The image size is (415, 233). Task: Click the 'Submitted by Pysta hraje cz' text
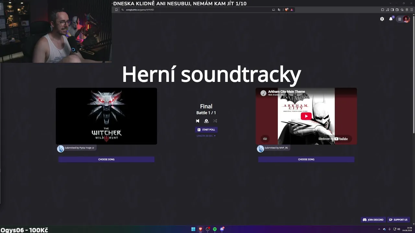point(79,148)
